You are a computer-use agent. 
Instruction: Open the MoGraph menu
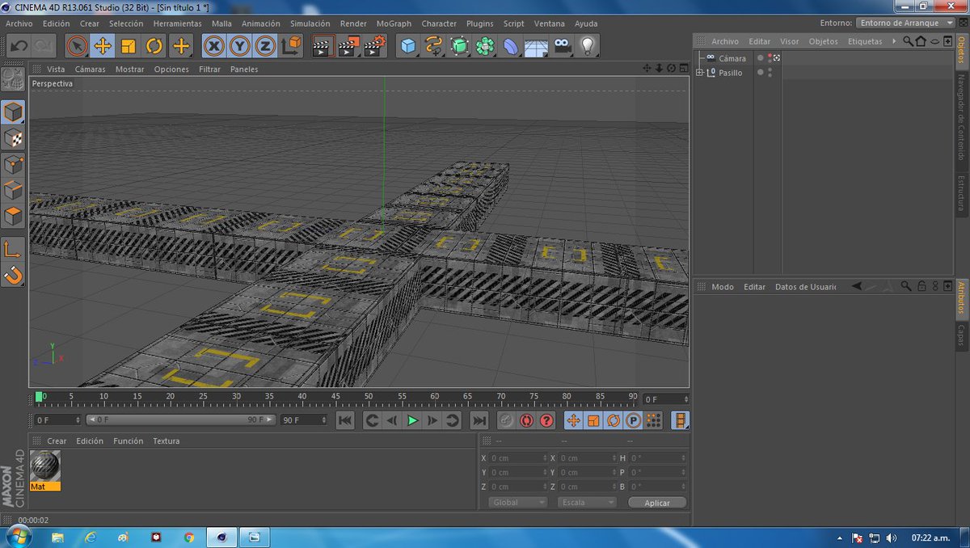click(394, 23)
